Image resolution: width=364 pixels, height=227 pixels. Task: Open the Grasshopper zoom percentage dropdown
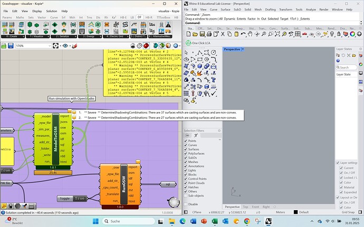click(50, 46)
